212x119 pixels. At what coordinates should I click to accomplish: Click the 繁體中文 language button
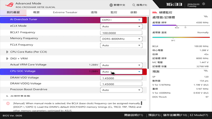click(x=117, y=5)
